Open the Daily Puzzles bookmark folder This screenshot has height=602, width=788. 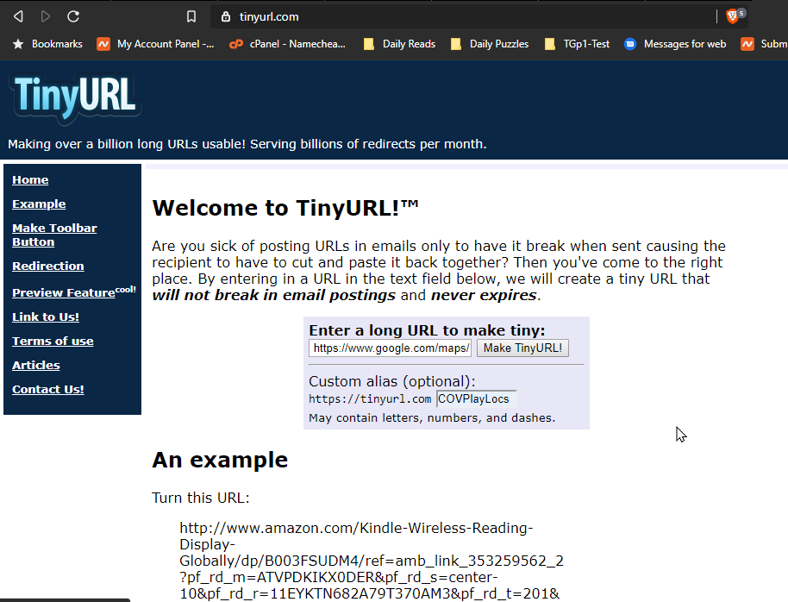tap(490, 44)
